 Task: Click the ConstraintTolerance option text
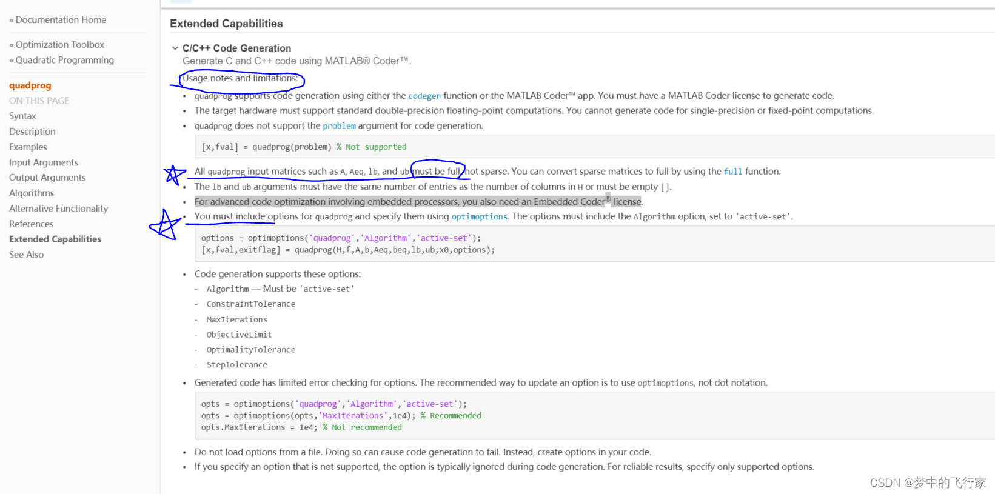[x=251, y=304]
